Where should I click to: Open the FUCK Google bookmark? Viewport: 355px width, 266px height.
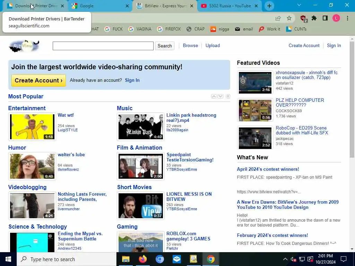114,29
